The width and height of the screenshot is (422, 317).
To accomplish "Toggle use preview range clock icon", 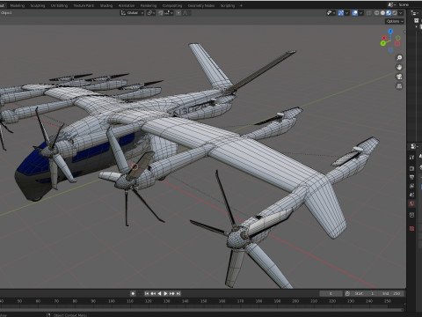I will click(347, 293).
